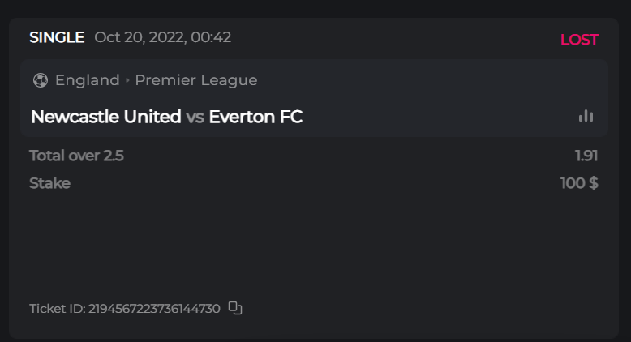This screenshot has width=631, height=342.
Task: Copy the ticket ID with copy icon
Action: [x=235, y=308]
